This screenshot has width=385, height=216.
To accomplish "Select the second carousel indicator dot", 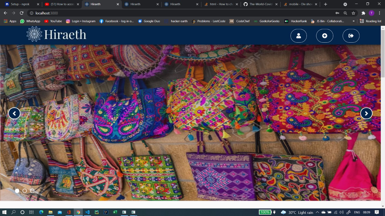I will click(x=25, y=191).
